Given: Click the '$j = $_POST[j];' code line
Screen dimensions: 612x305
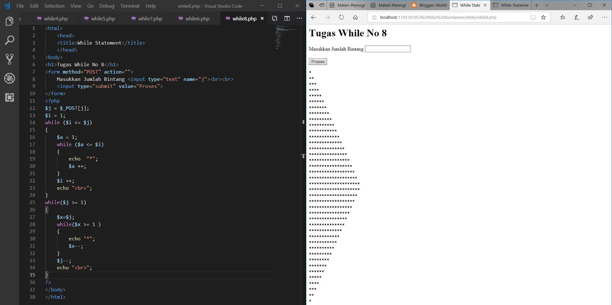Looking at the screenshot, I should [67, 108].
